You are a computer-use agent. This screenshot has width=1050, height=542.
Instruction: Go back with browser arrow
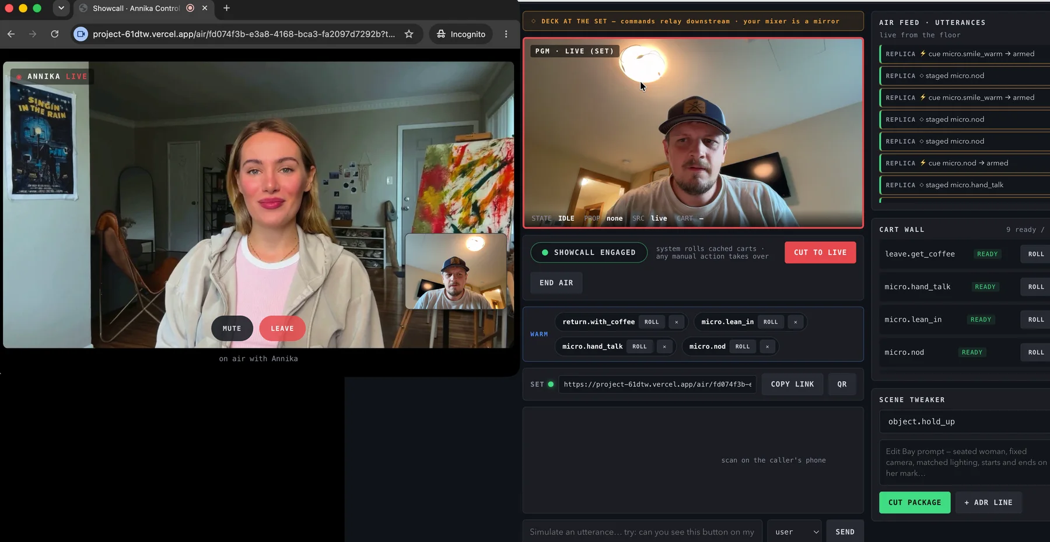coord(11,34)
